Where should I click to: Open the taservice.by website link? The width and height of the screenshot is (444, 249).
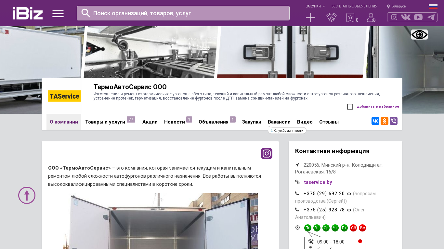318,182
